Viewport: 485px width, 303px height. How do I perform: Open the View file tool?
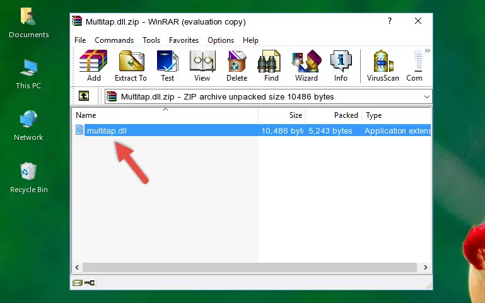coord(202,66)
